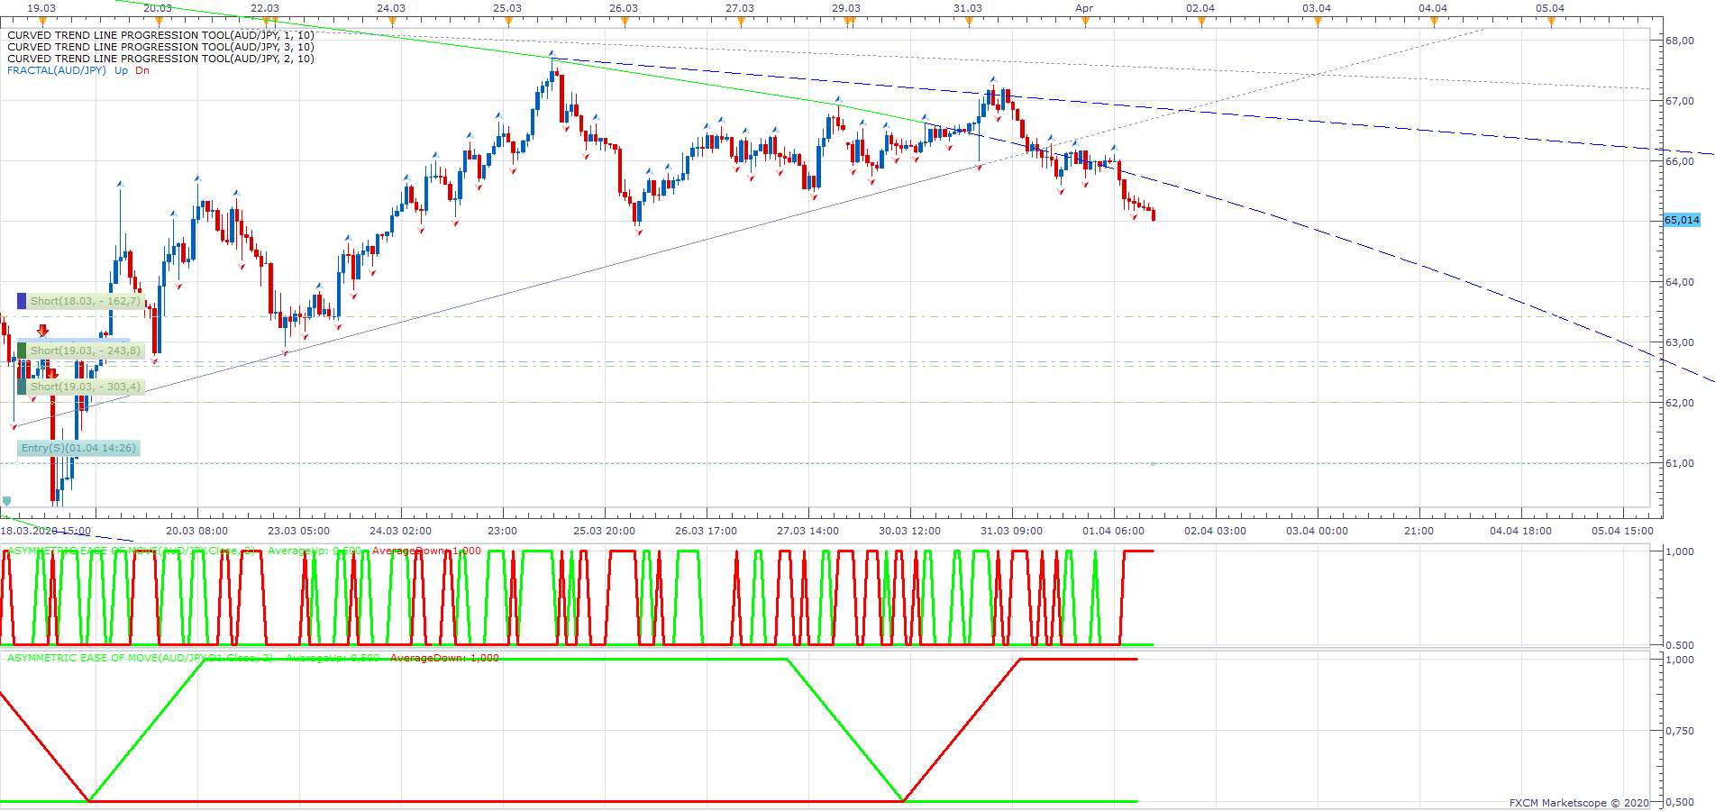The height and width of the screenshot is (811, 1715).
Task: Click the 20.03 08:00 time axis label
Action: (197, 531)
